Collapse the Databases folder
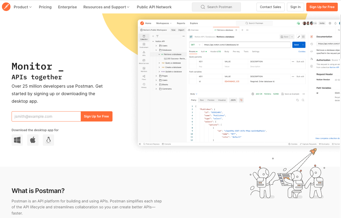This screenshot has width=341, height=218. (156, 50)
